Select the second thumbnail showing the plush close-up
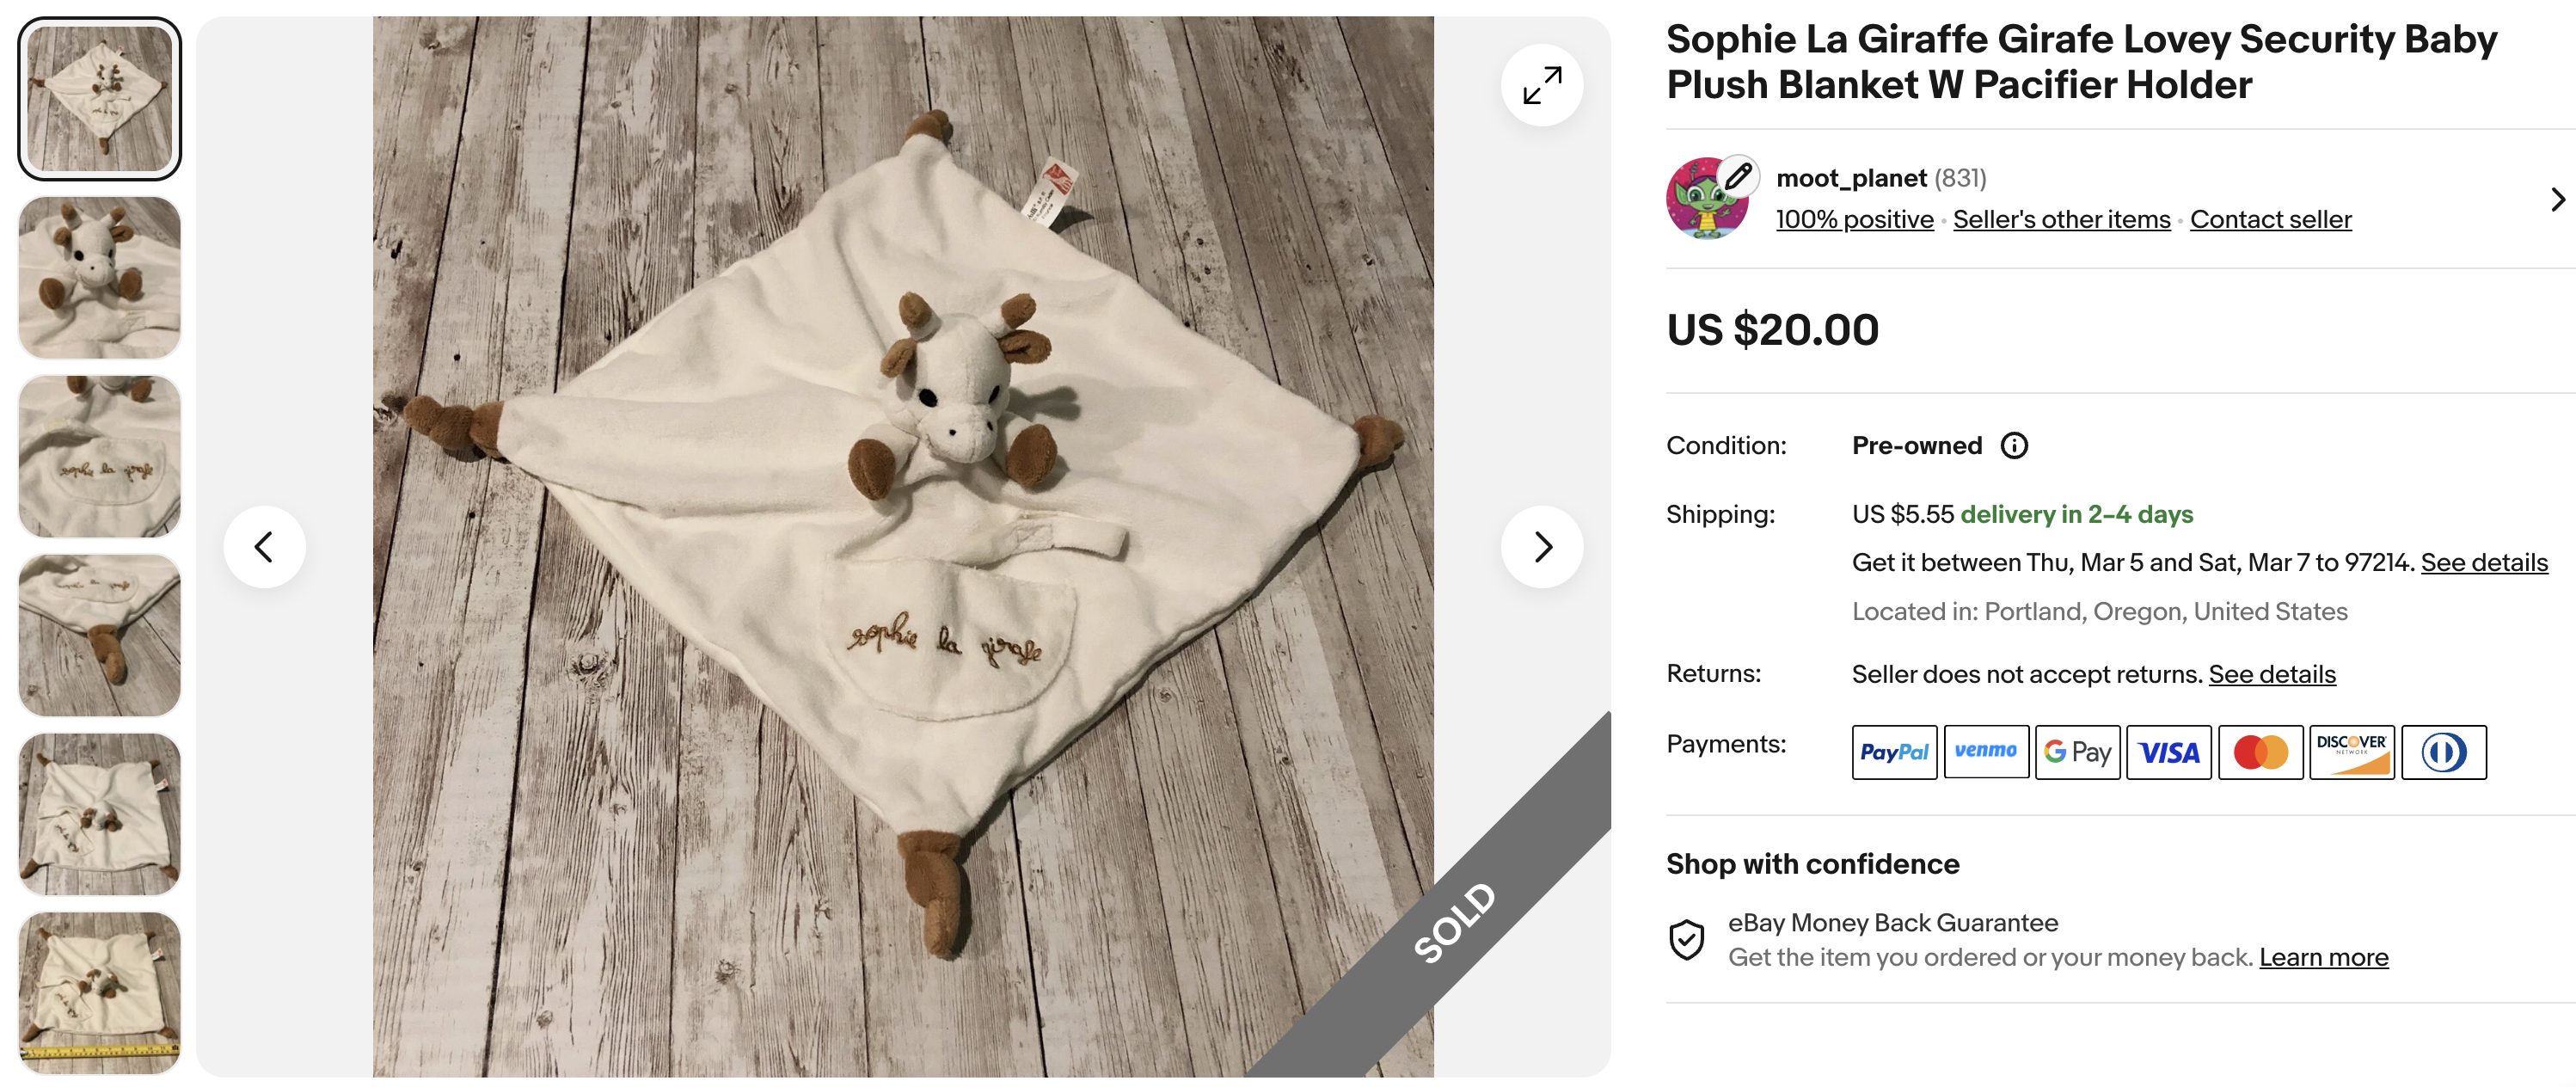Screen dimensions: 2576x1087 pyautogui.click(x=100, y=278)
